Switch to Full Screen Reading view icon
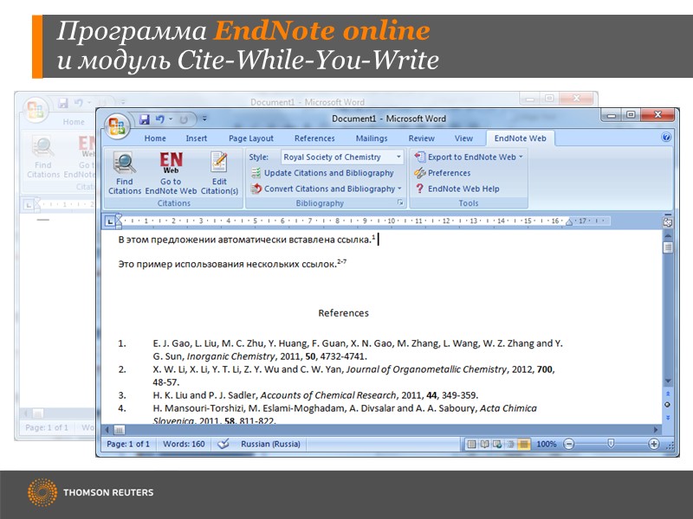693x519 pixels. (484, 444)
